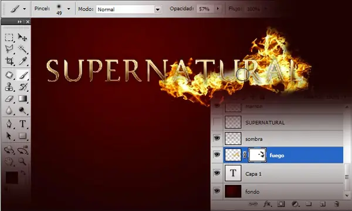352x211 pixels.
Task: Select the Crop tool
Action: point(9,61)
